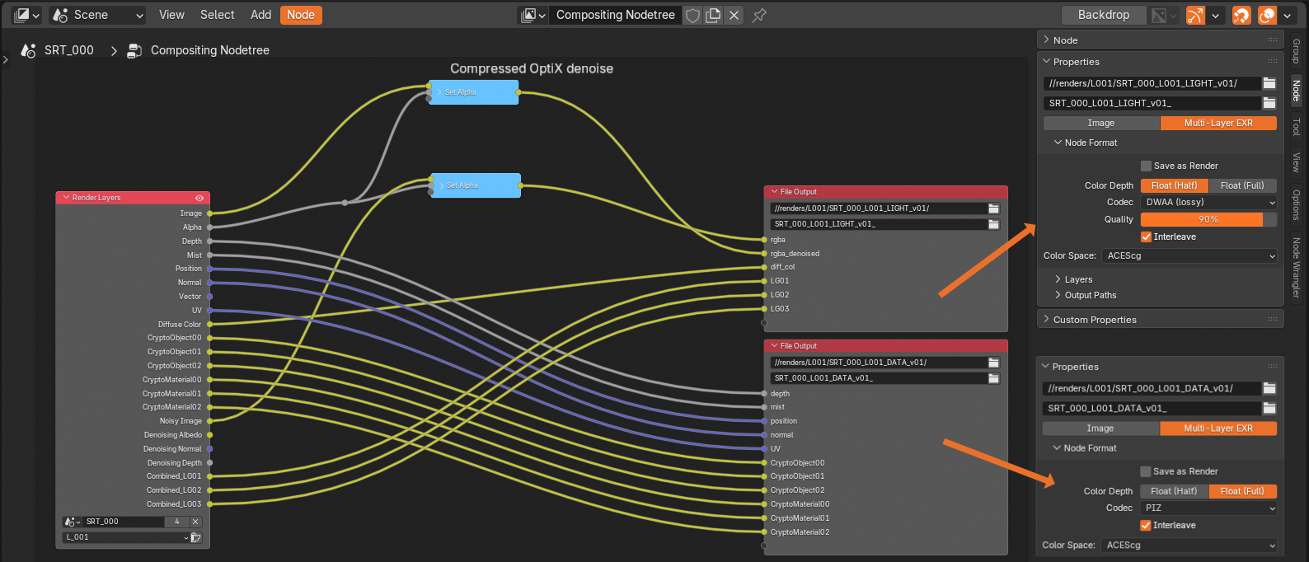Enable Save as Render for LIGHT output
Screen dimensions: 1309x562
click(1146, 166)
